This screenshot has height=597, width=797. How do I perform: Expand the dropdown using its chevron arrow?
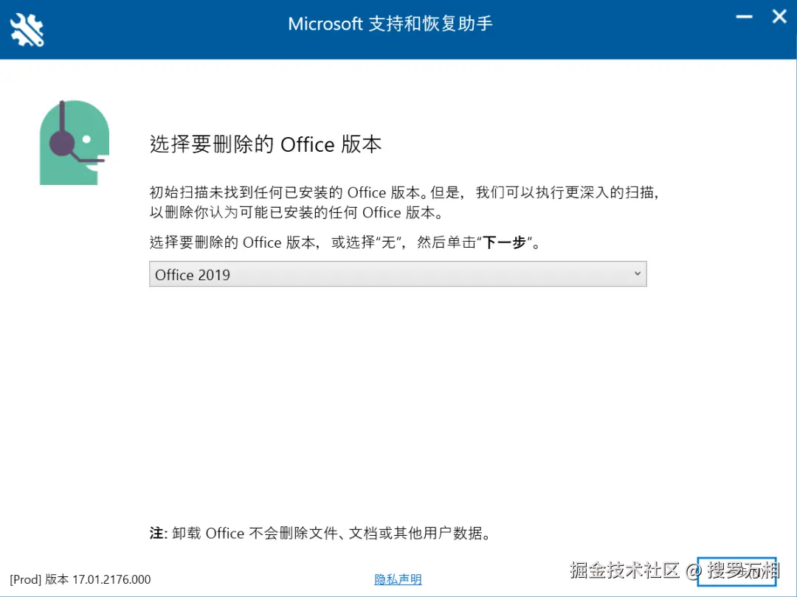click(638, 274)
